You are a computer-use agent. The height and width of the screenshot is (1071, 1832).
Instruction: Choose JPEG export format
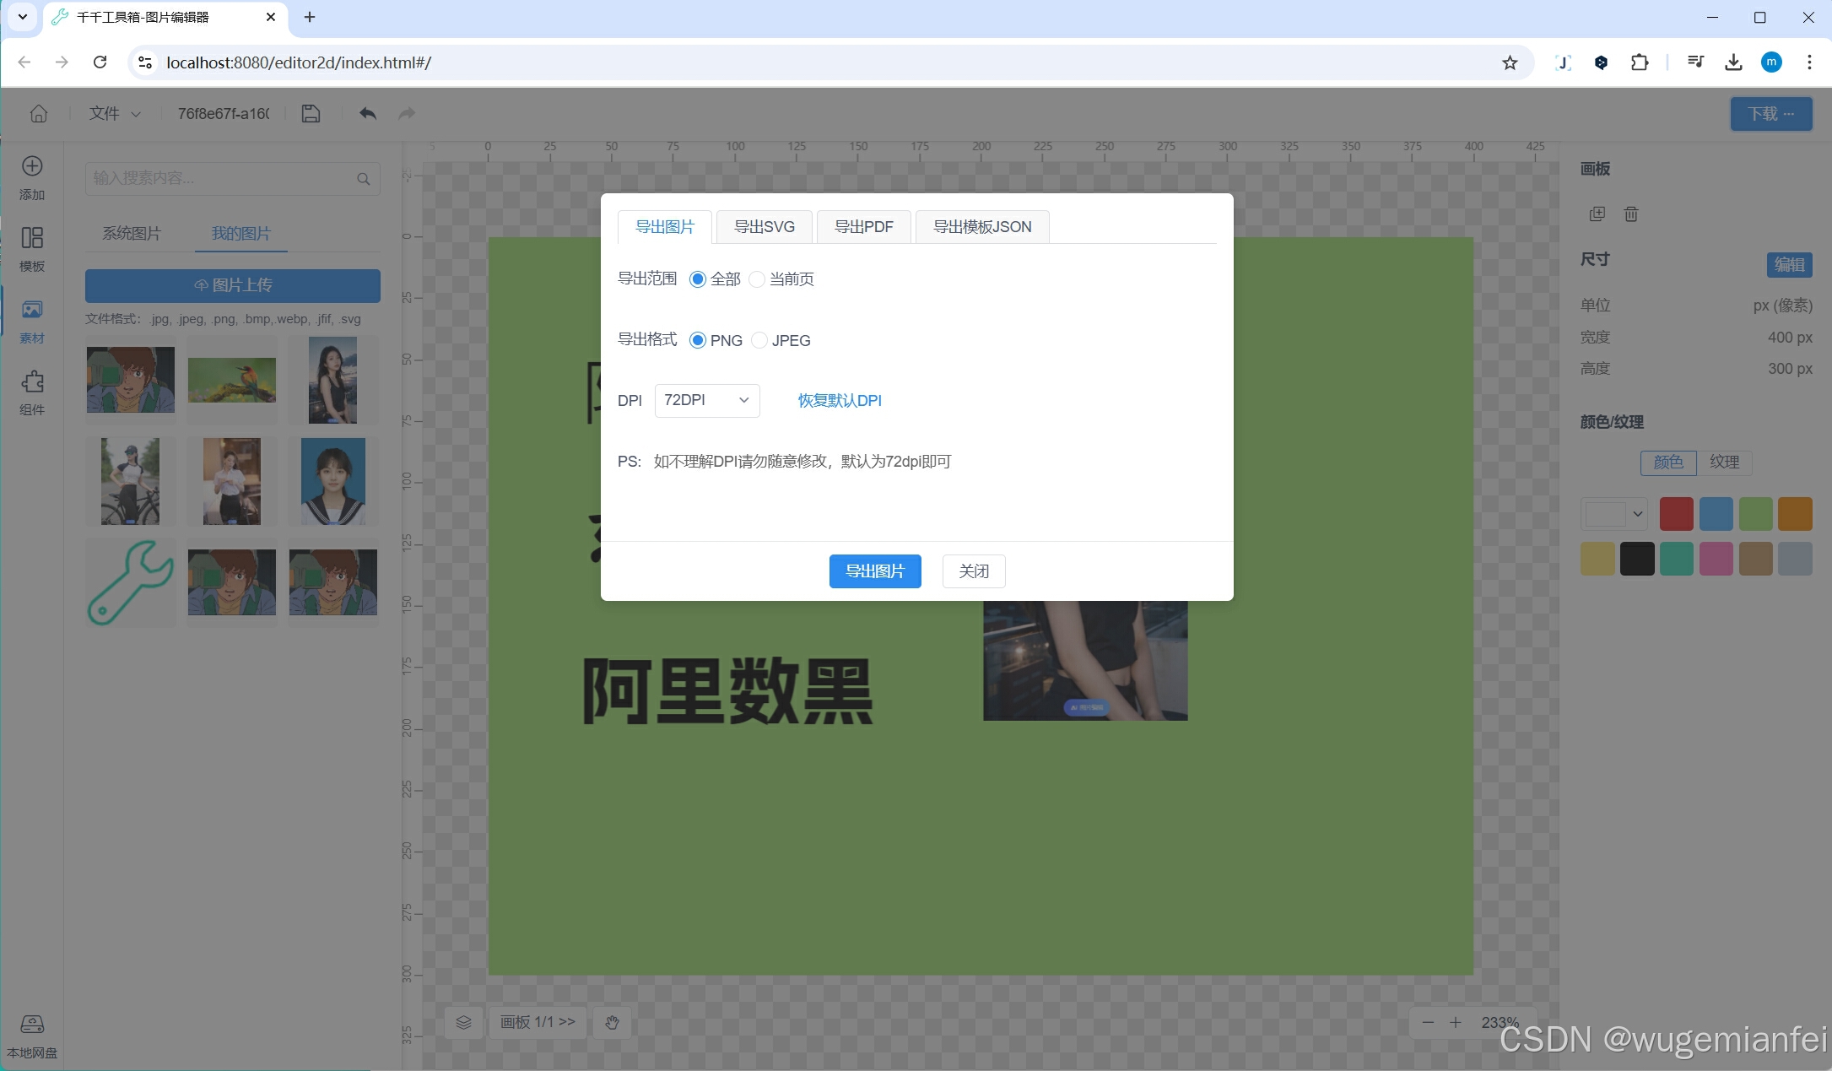(x=759, y=340)
